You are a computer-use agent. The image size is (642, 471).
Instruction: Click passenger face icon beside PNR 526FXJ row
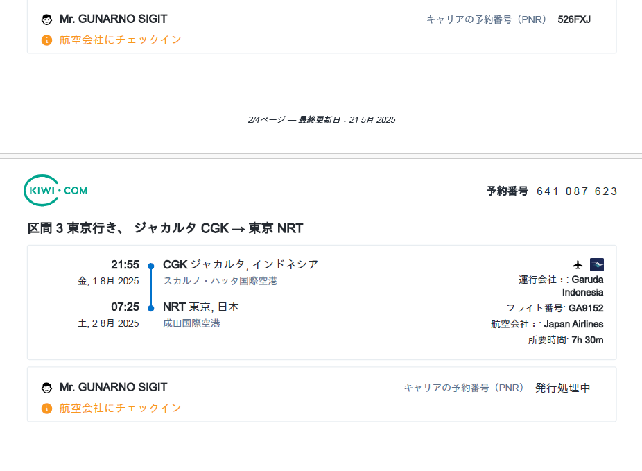click(x=46, y=19)
